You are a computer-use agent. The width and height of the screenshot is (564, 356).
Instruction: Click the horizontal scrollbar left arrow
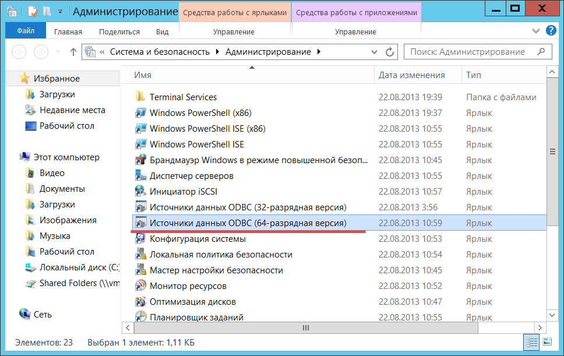coord(128,327)
